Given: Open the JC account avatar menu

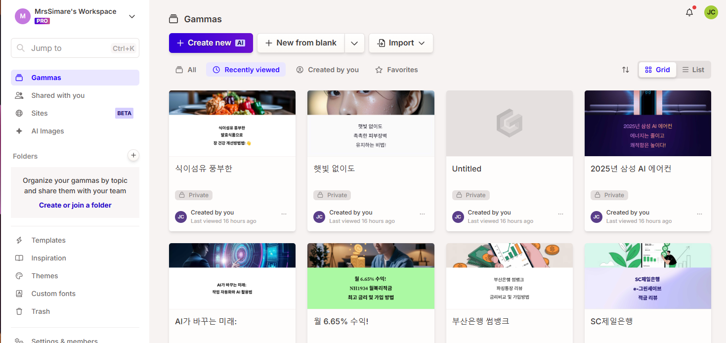Looking at the screenshot, I should [711, 12].
